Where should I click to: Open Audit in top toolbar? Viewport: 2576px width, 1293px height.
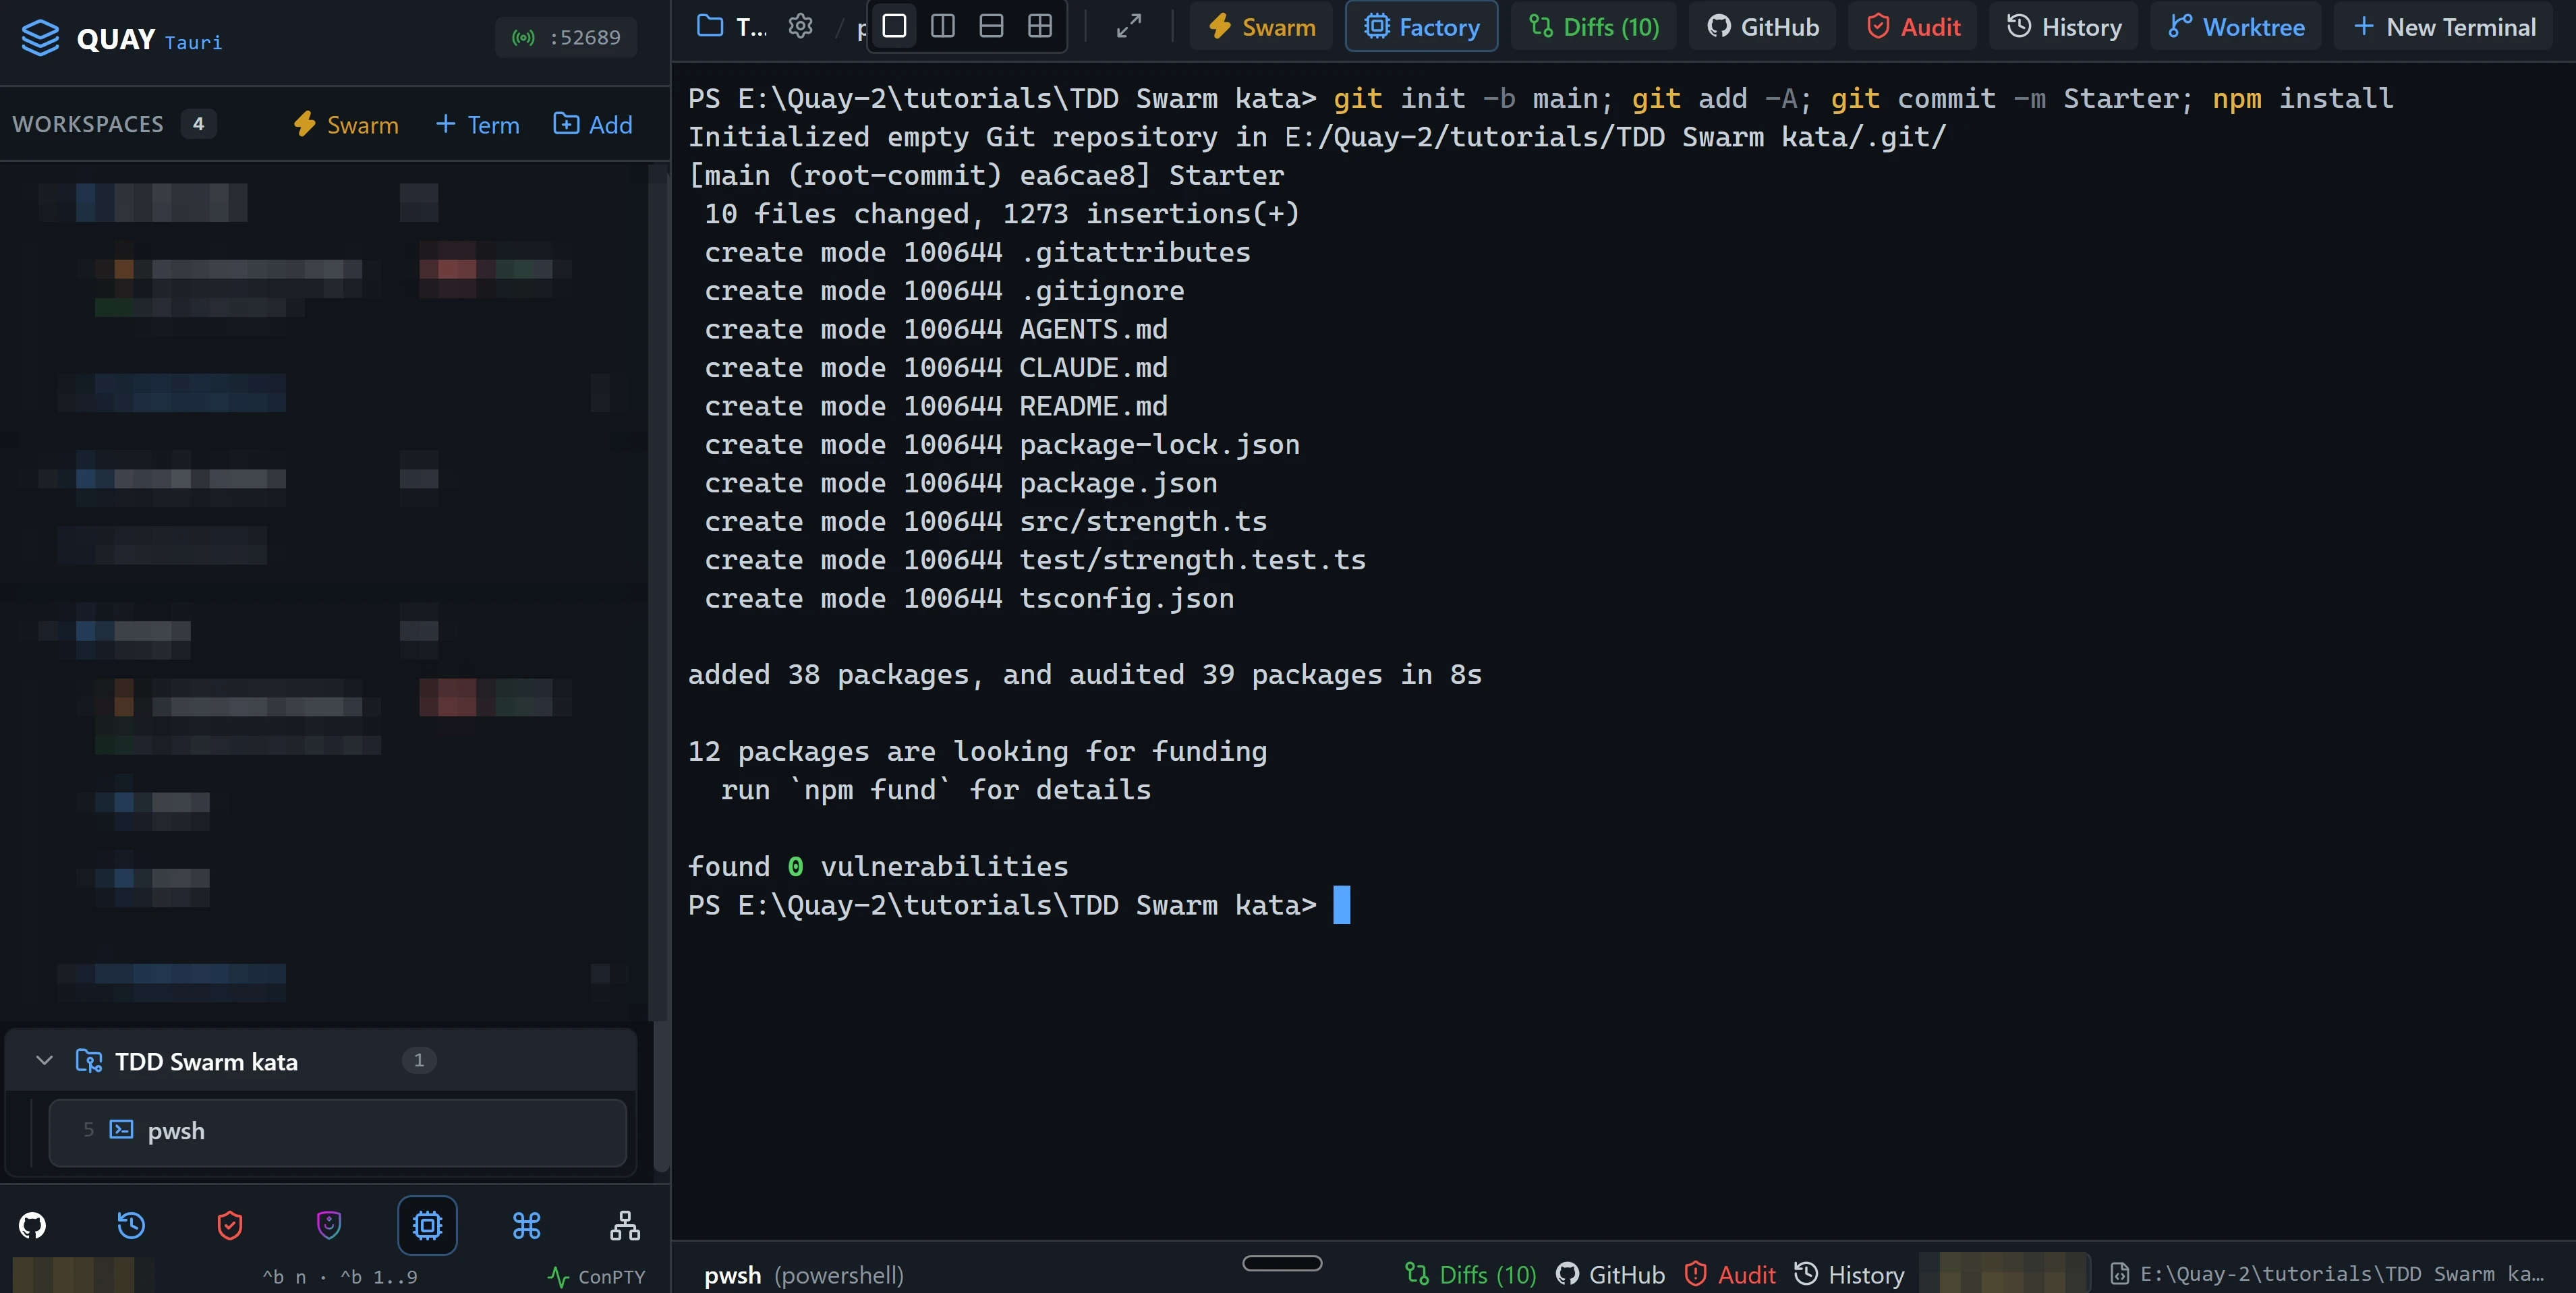click(x=1913, y=27)
